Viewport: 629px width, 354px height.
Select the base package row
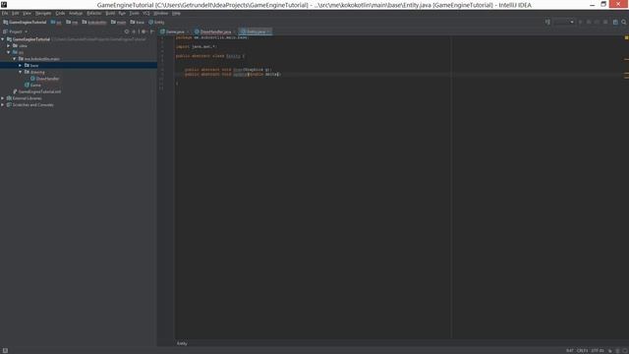(79, 65)
